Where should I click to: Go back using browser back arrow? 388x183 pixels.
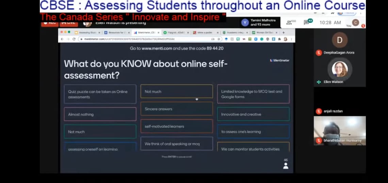pos(62,39)
